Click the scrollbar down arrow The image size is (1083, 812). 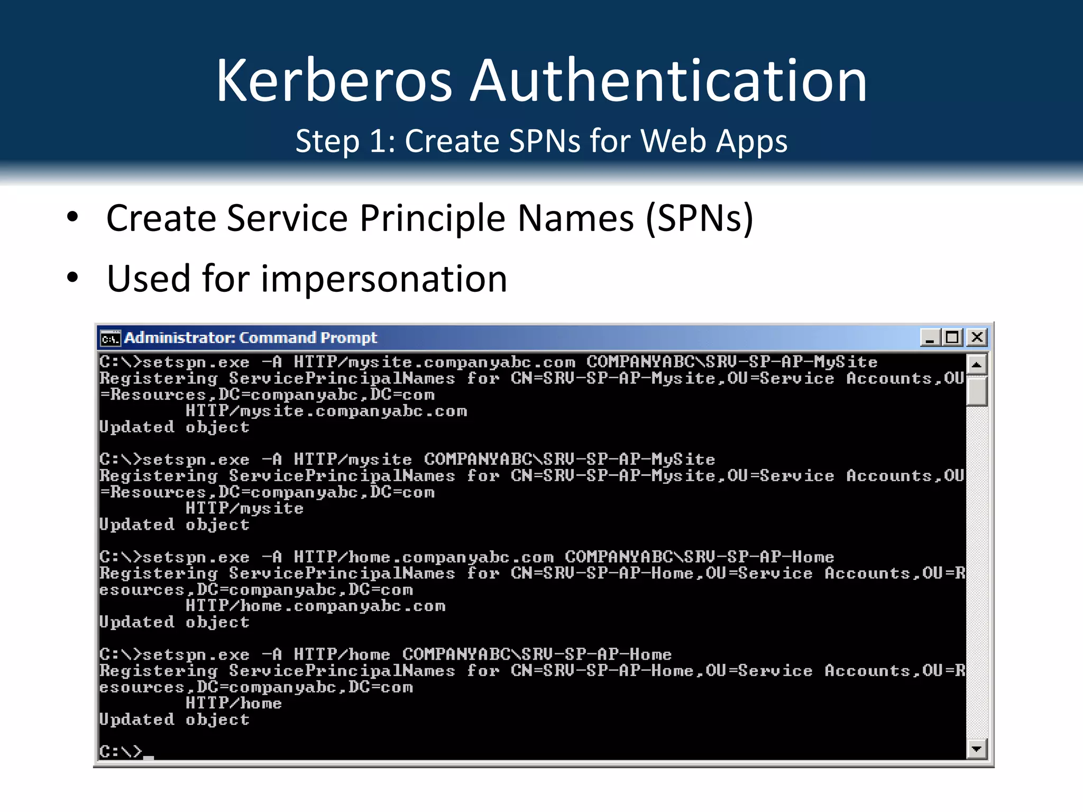(976, 749)
